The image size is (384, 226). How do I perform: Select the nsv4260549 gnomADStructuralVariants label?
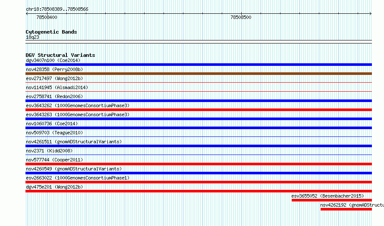click(74, 169)
